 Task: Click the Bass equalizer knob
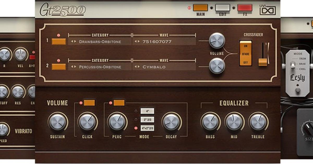pos(210,122)
